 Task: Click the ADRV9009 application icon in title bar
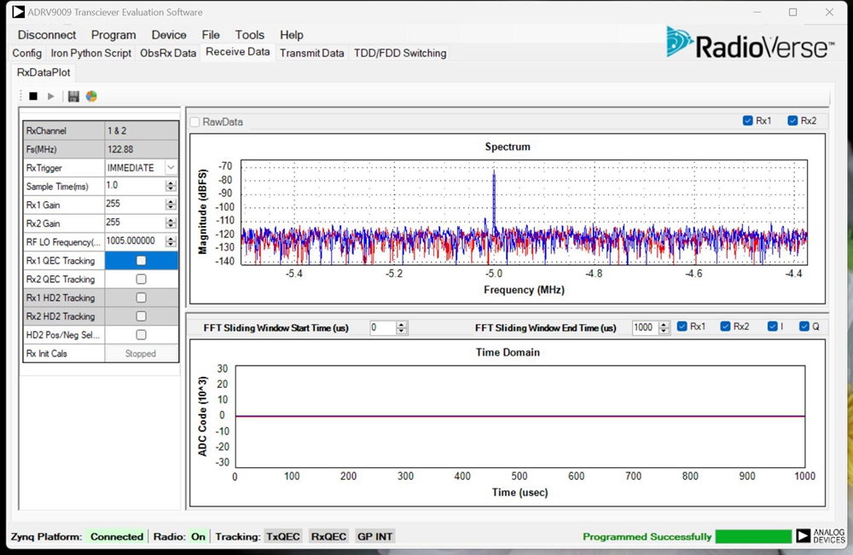pos(18,12)
